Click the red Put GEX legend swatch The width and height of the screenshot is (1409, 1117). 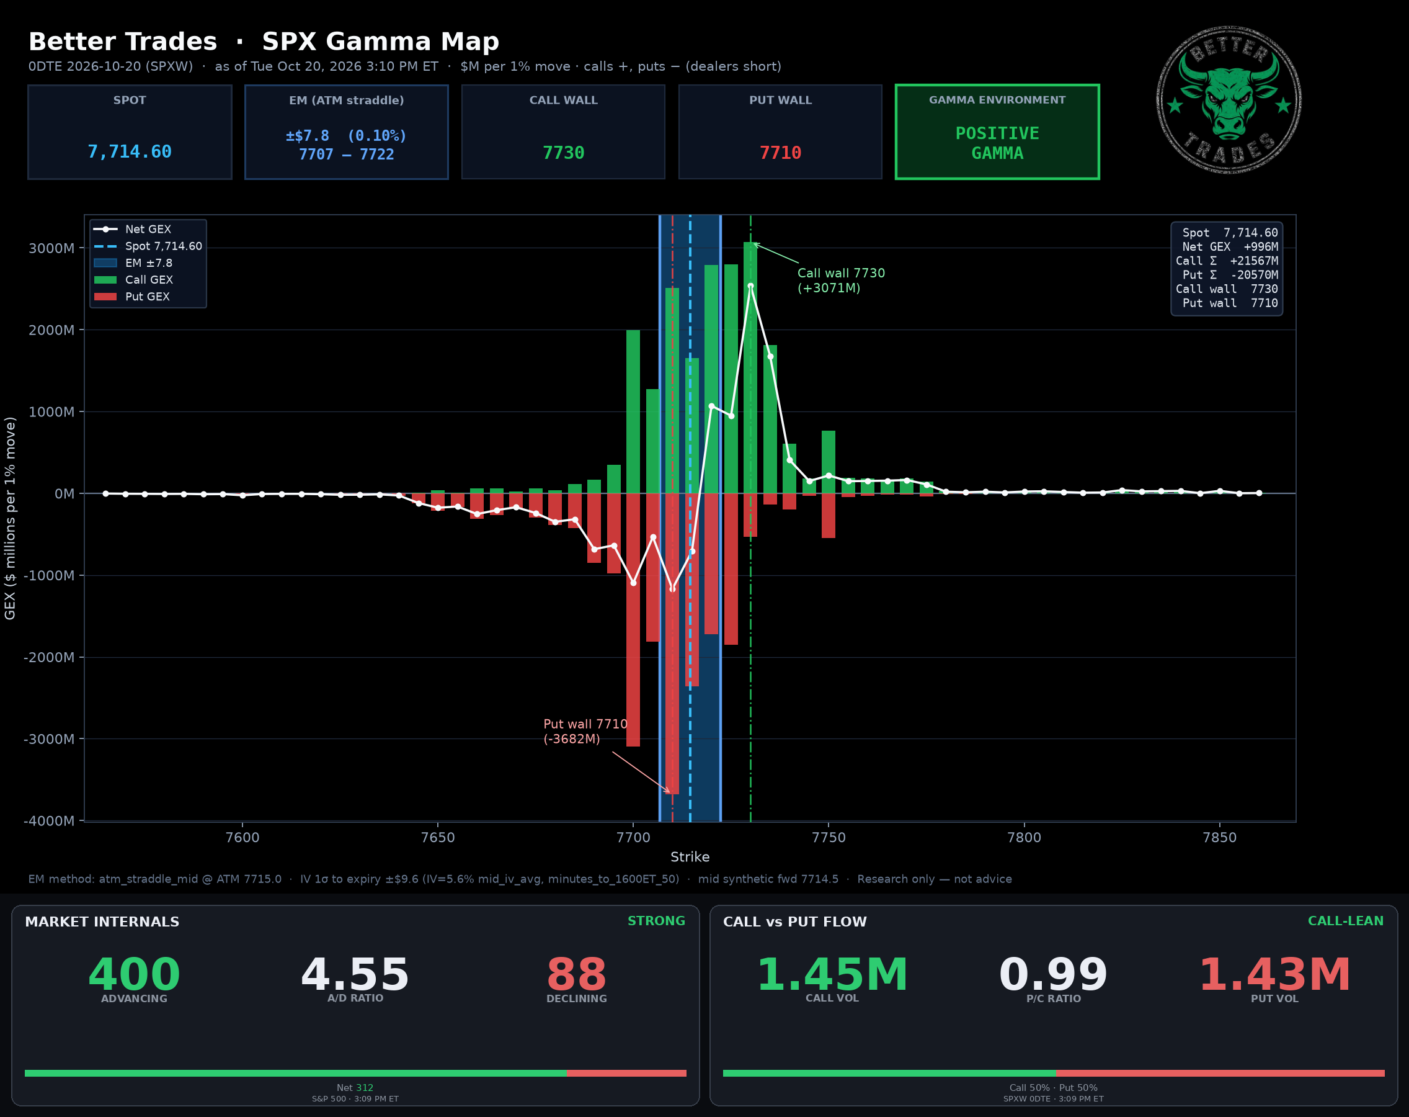pos(105,297)
